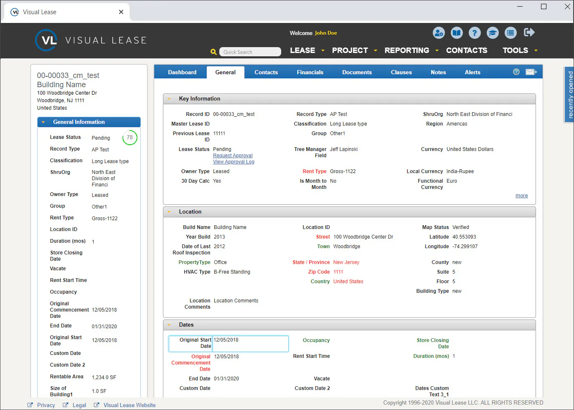Click the list icon in the top bar
This screenshot has width=574, height=410.
[511, 33]
